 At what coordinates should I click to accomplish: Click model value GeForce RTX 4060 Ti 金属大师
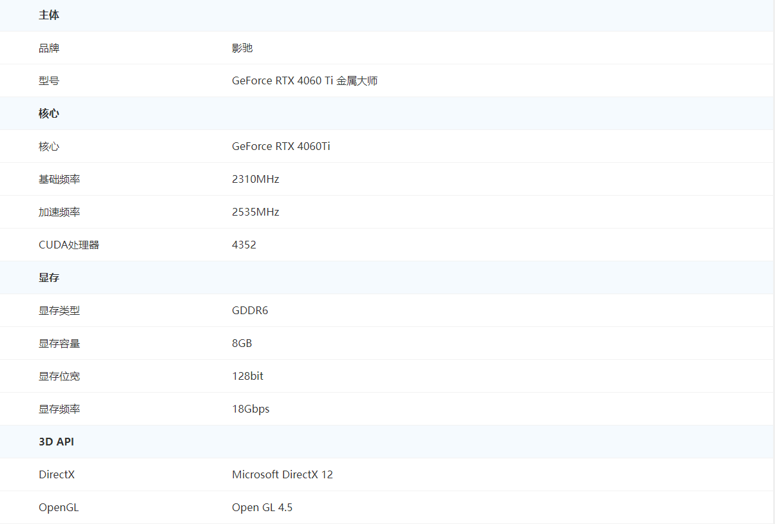point(305,80)
